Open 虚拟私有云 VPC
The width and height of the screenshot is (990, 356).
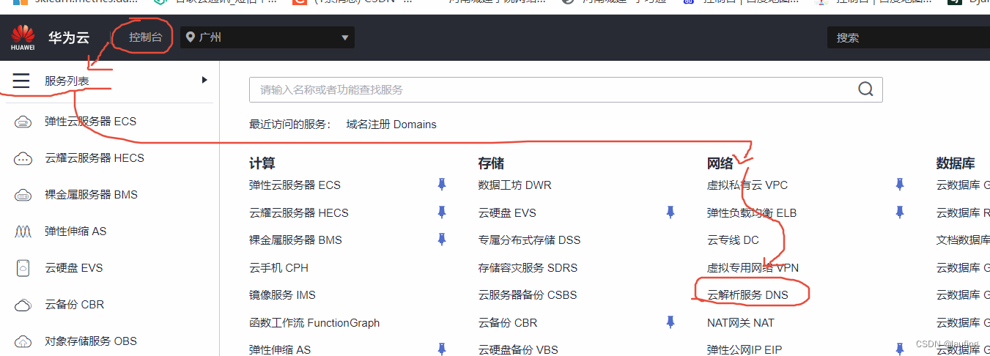[747, 185]
